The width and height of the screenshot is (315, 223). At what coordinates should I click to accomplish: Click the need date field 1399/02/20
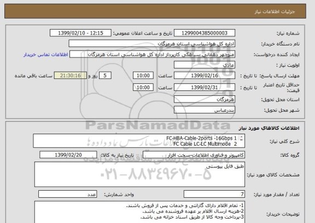pyautogui.click(x=68, y=155)
